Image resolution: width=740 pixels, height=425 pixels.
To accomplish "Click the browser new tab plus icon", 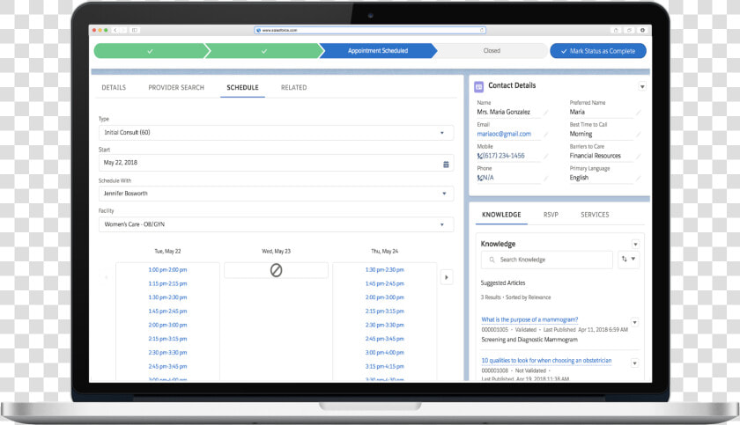I will 642,30.
